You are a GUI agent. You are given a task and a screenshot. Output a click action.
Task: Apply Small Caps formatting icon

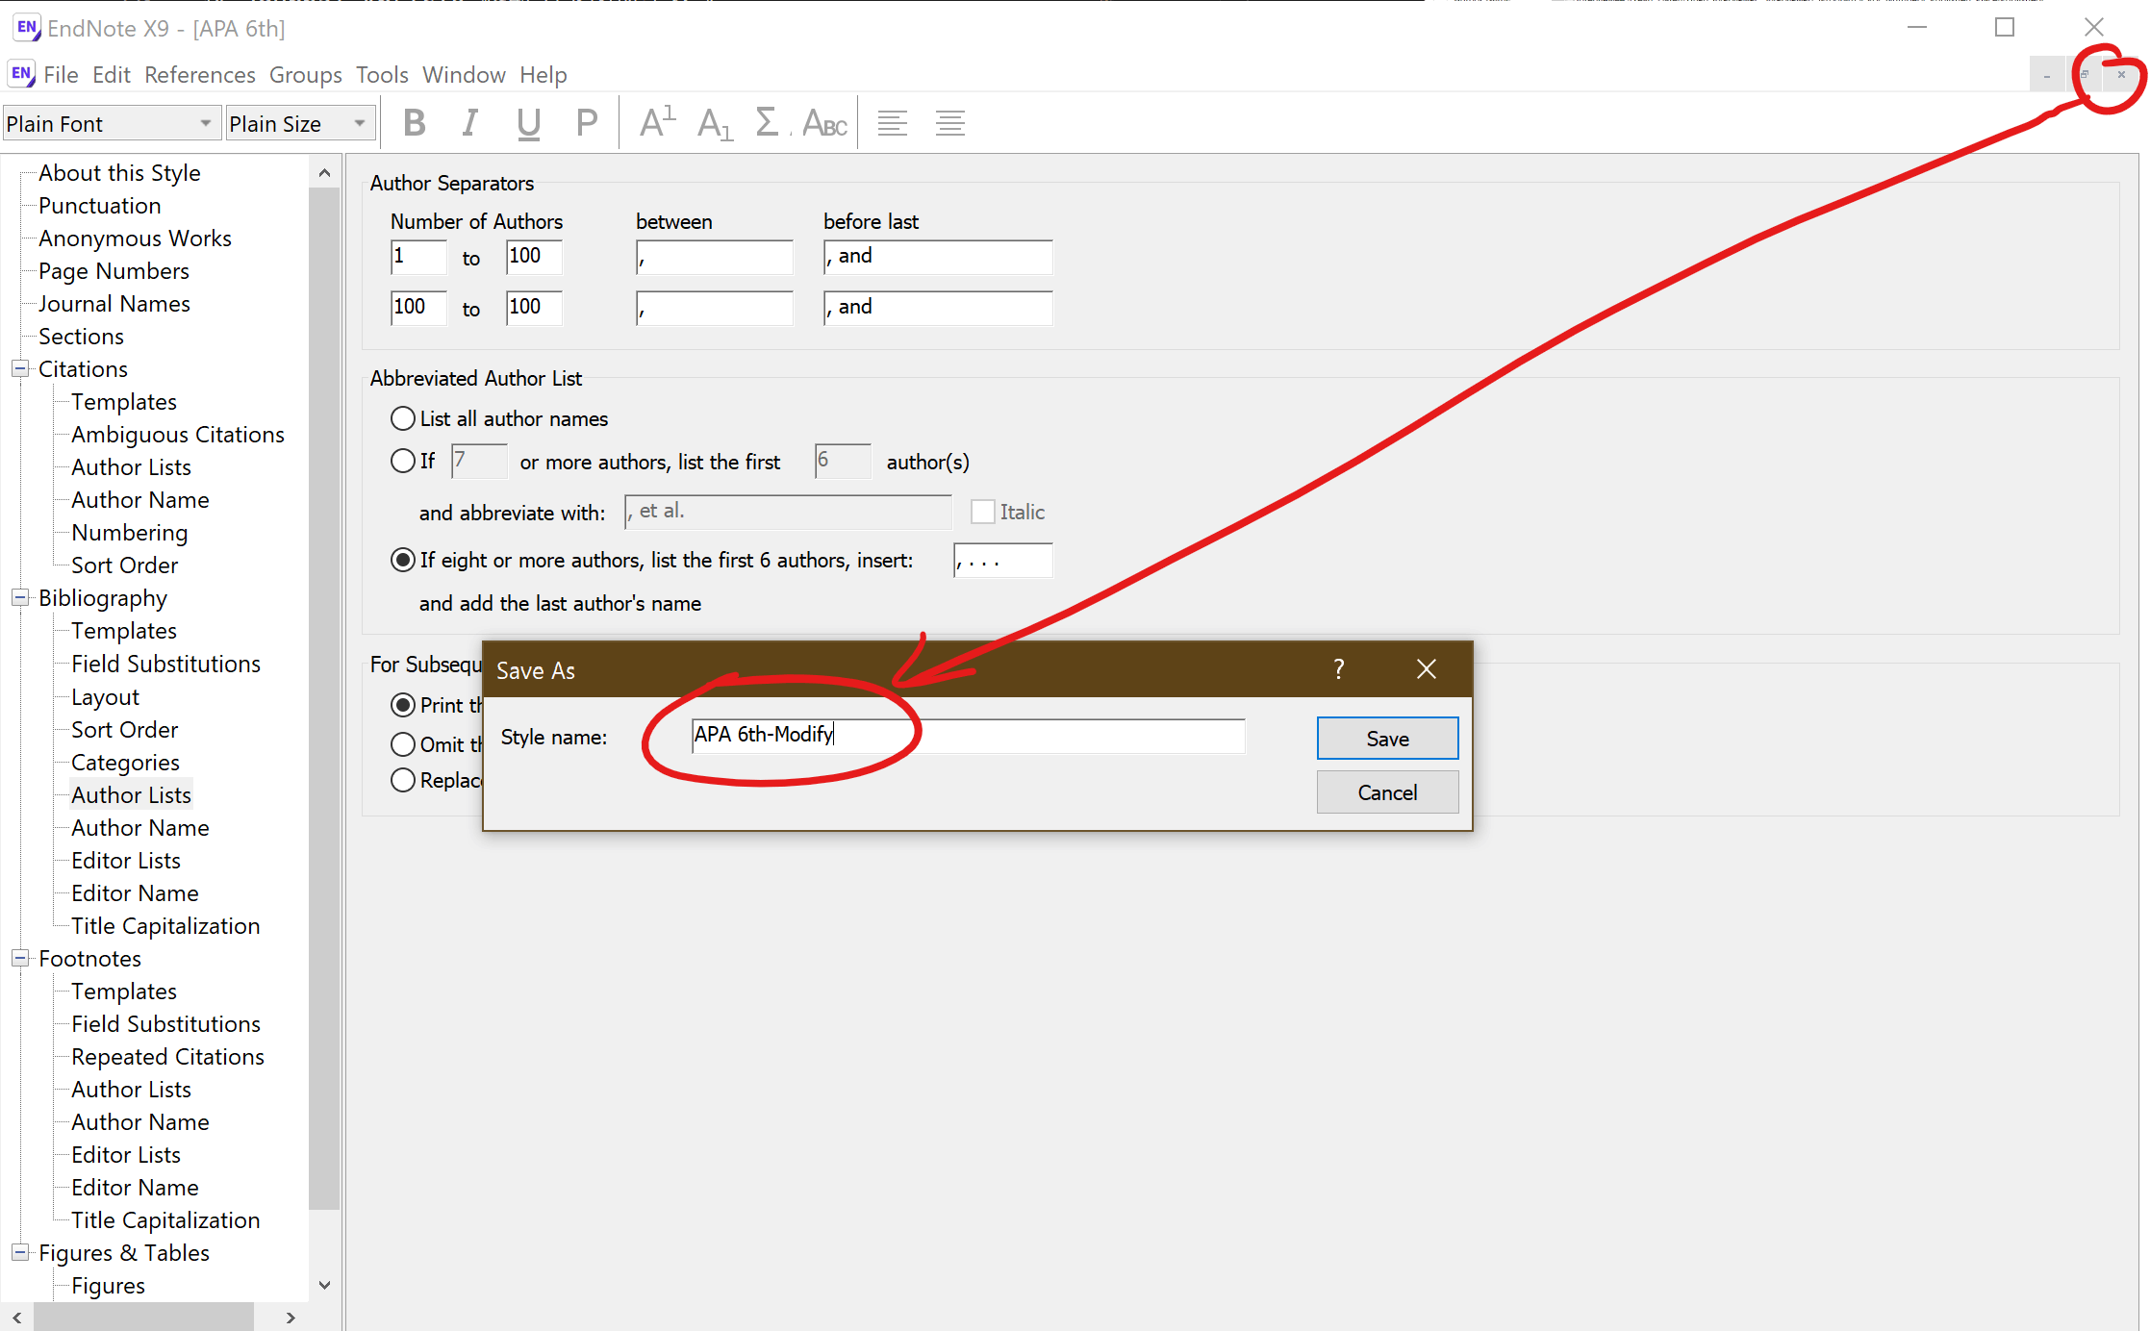825,123
